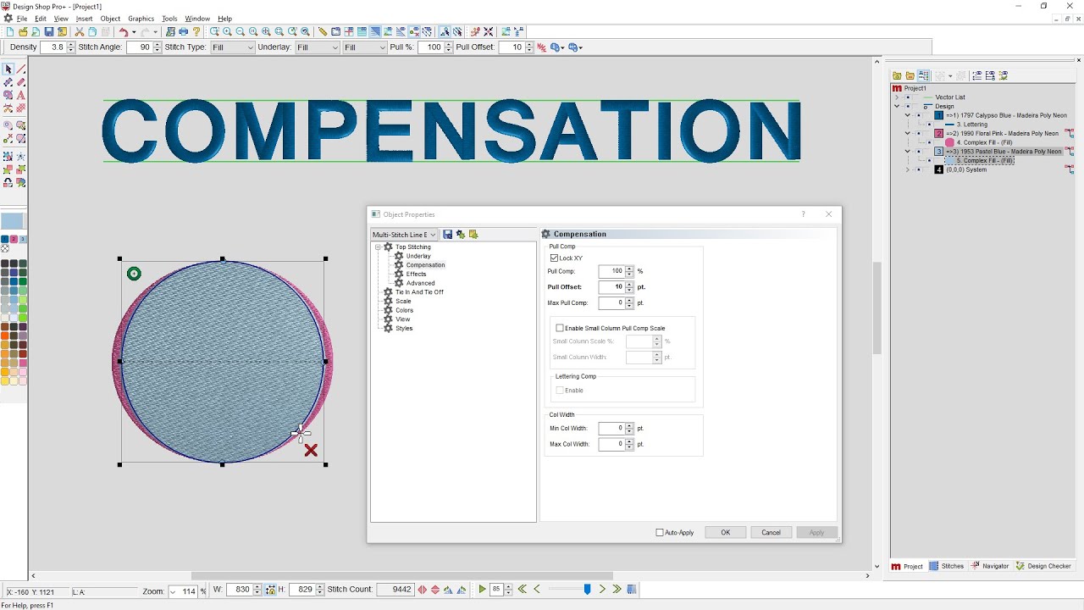The height and width of the screenshot is (610, 1084).
Task: Expand the (0,0,0) System node
Action: 908,169
